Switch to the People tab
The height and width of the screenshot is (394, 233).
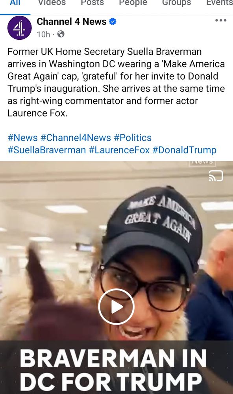coord(133,2)
